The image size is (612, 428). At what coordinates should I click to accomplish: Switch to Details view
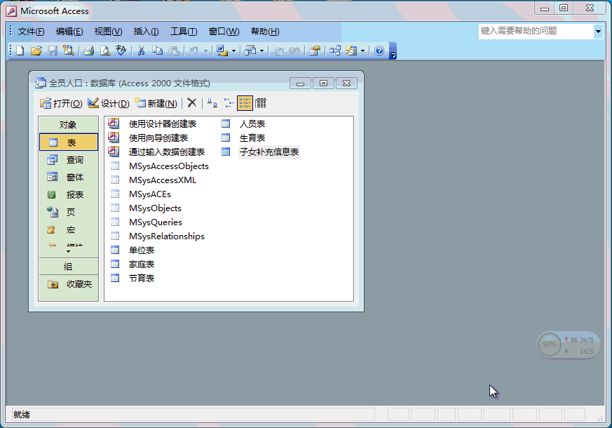click(261, 103)
